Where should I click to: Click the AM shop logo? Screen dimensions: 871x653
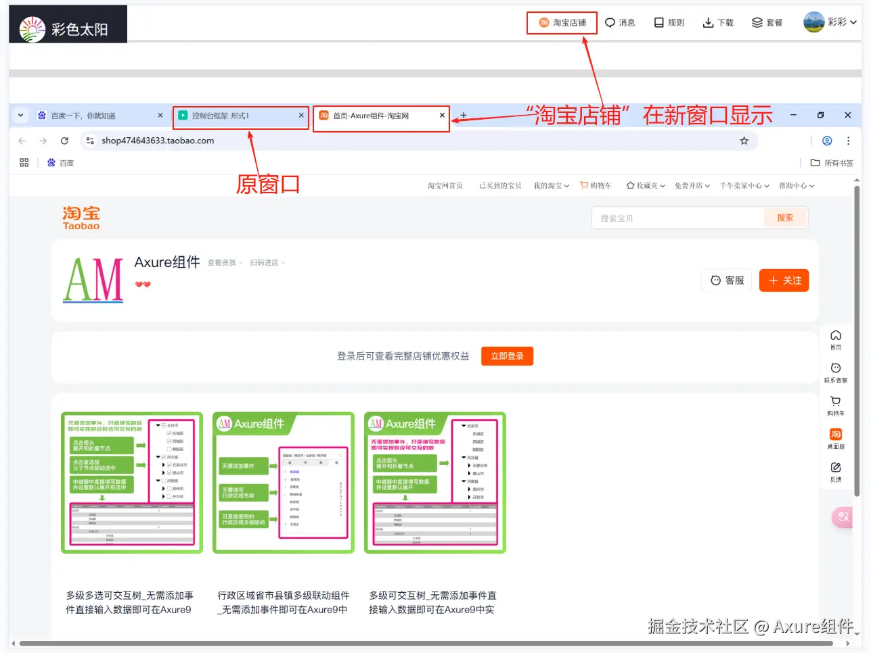[x=93, y=280]
